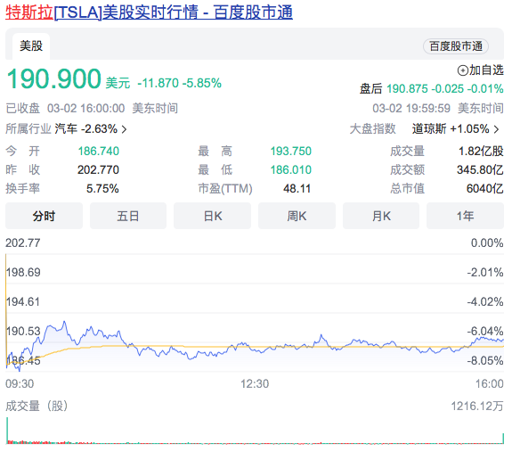Image resolution: width=512 pixels, height=452 pixels.
Task: Select the 日K chart tab
Action: 212,216
